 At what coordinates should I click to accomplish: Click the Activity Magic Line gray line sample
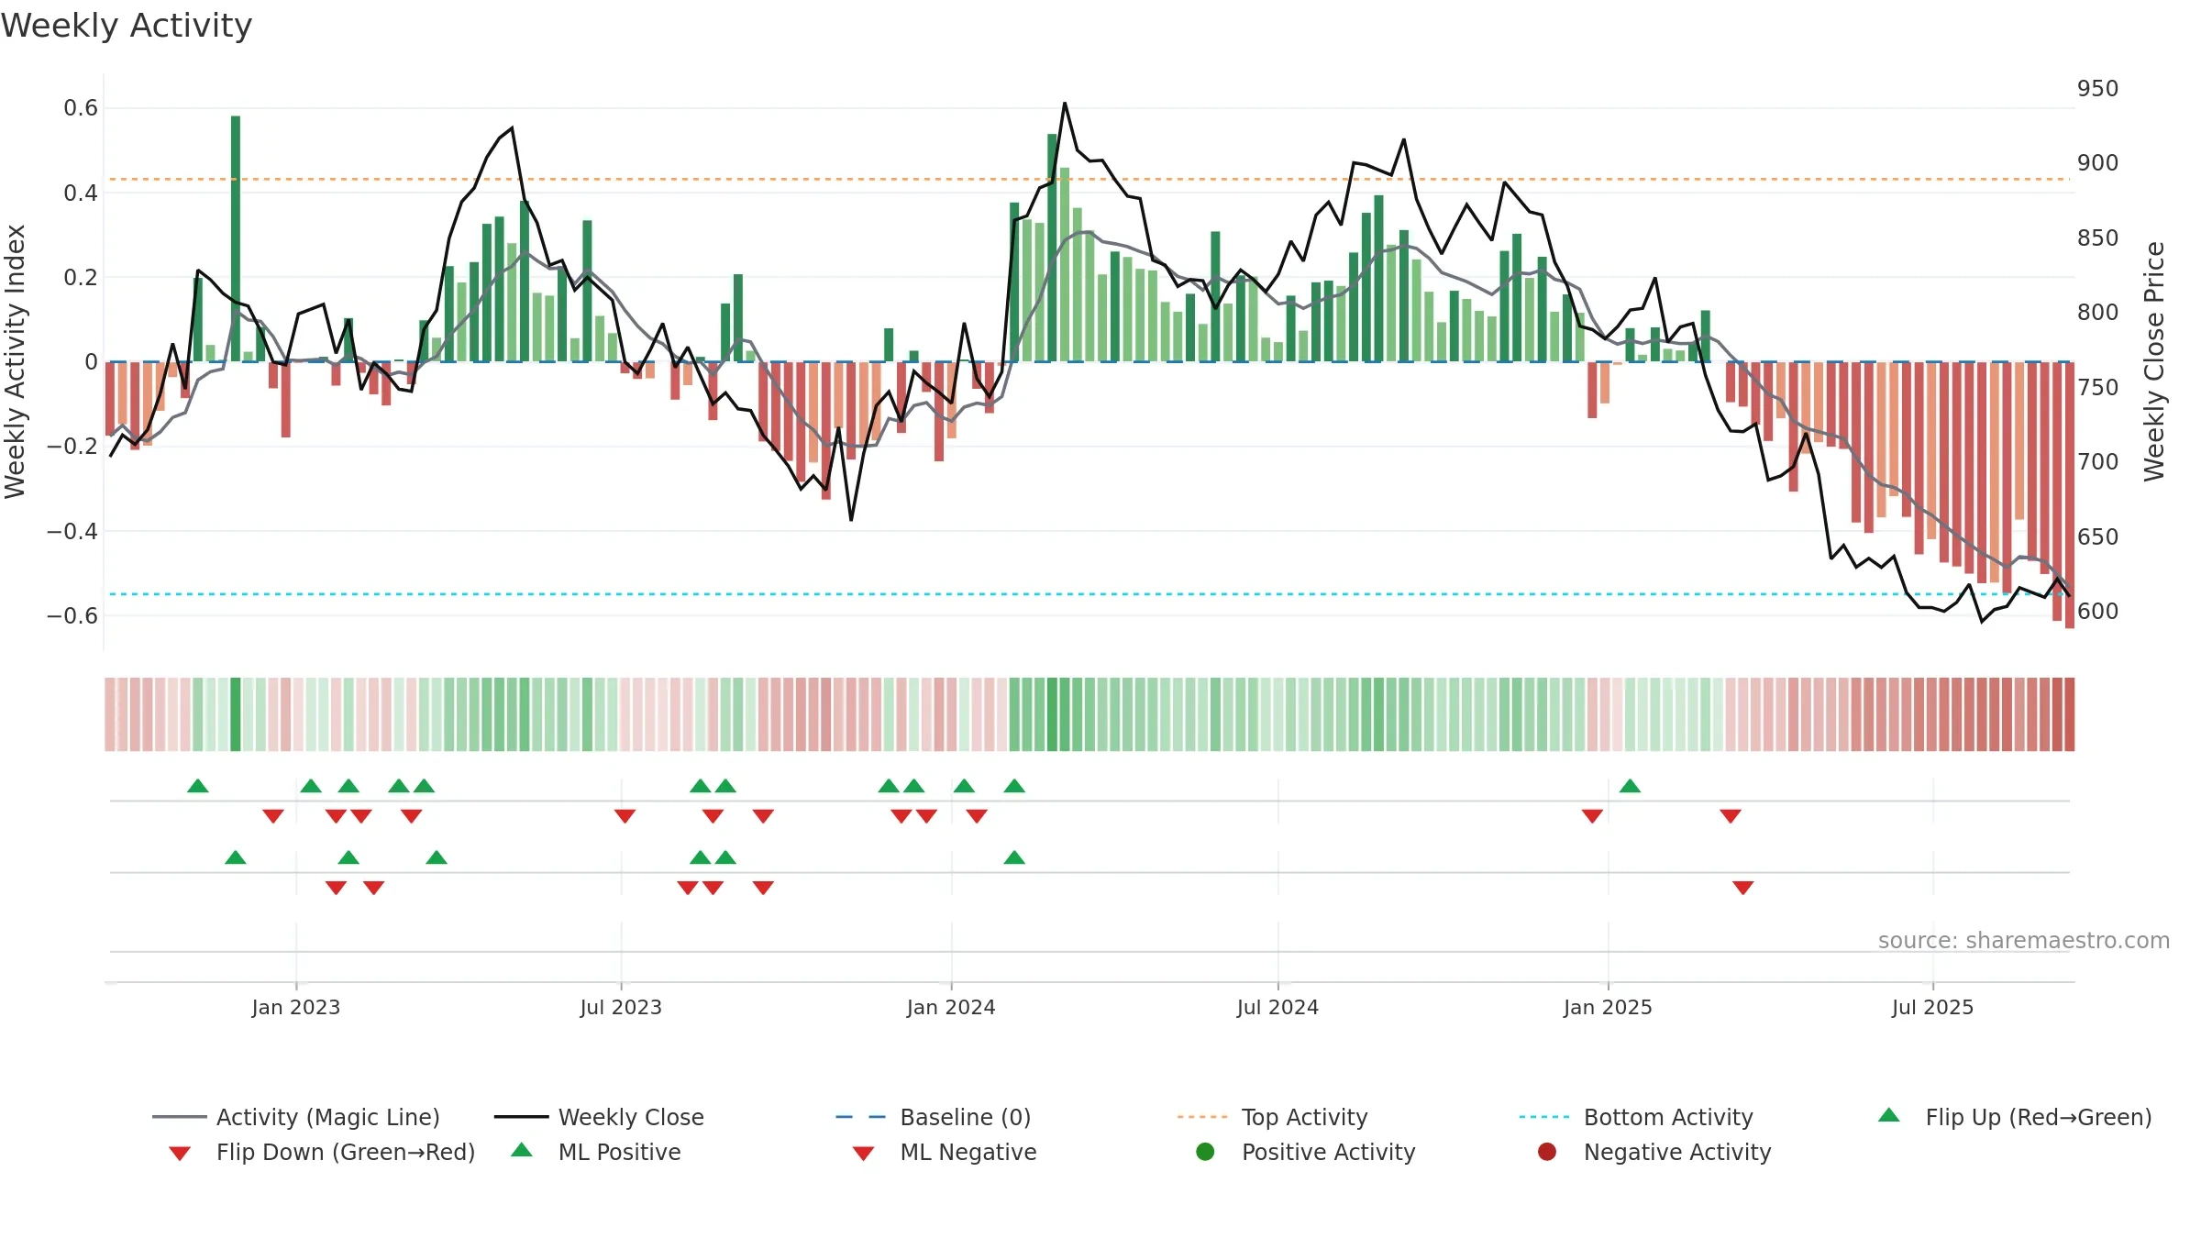coord(179,1117)
